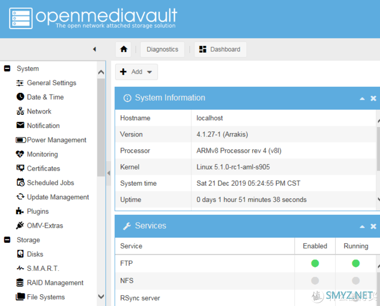The width and height of the screenshot is (380, 306).
Task: Open Notification settings
Action: click(x=43, y=126)
